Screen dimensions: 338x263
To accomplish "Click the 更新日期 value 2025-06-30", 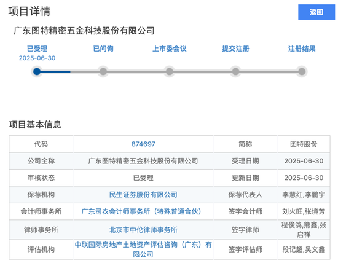I will (304, 178).
